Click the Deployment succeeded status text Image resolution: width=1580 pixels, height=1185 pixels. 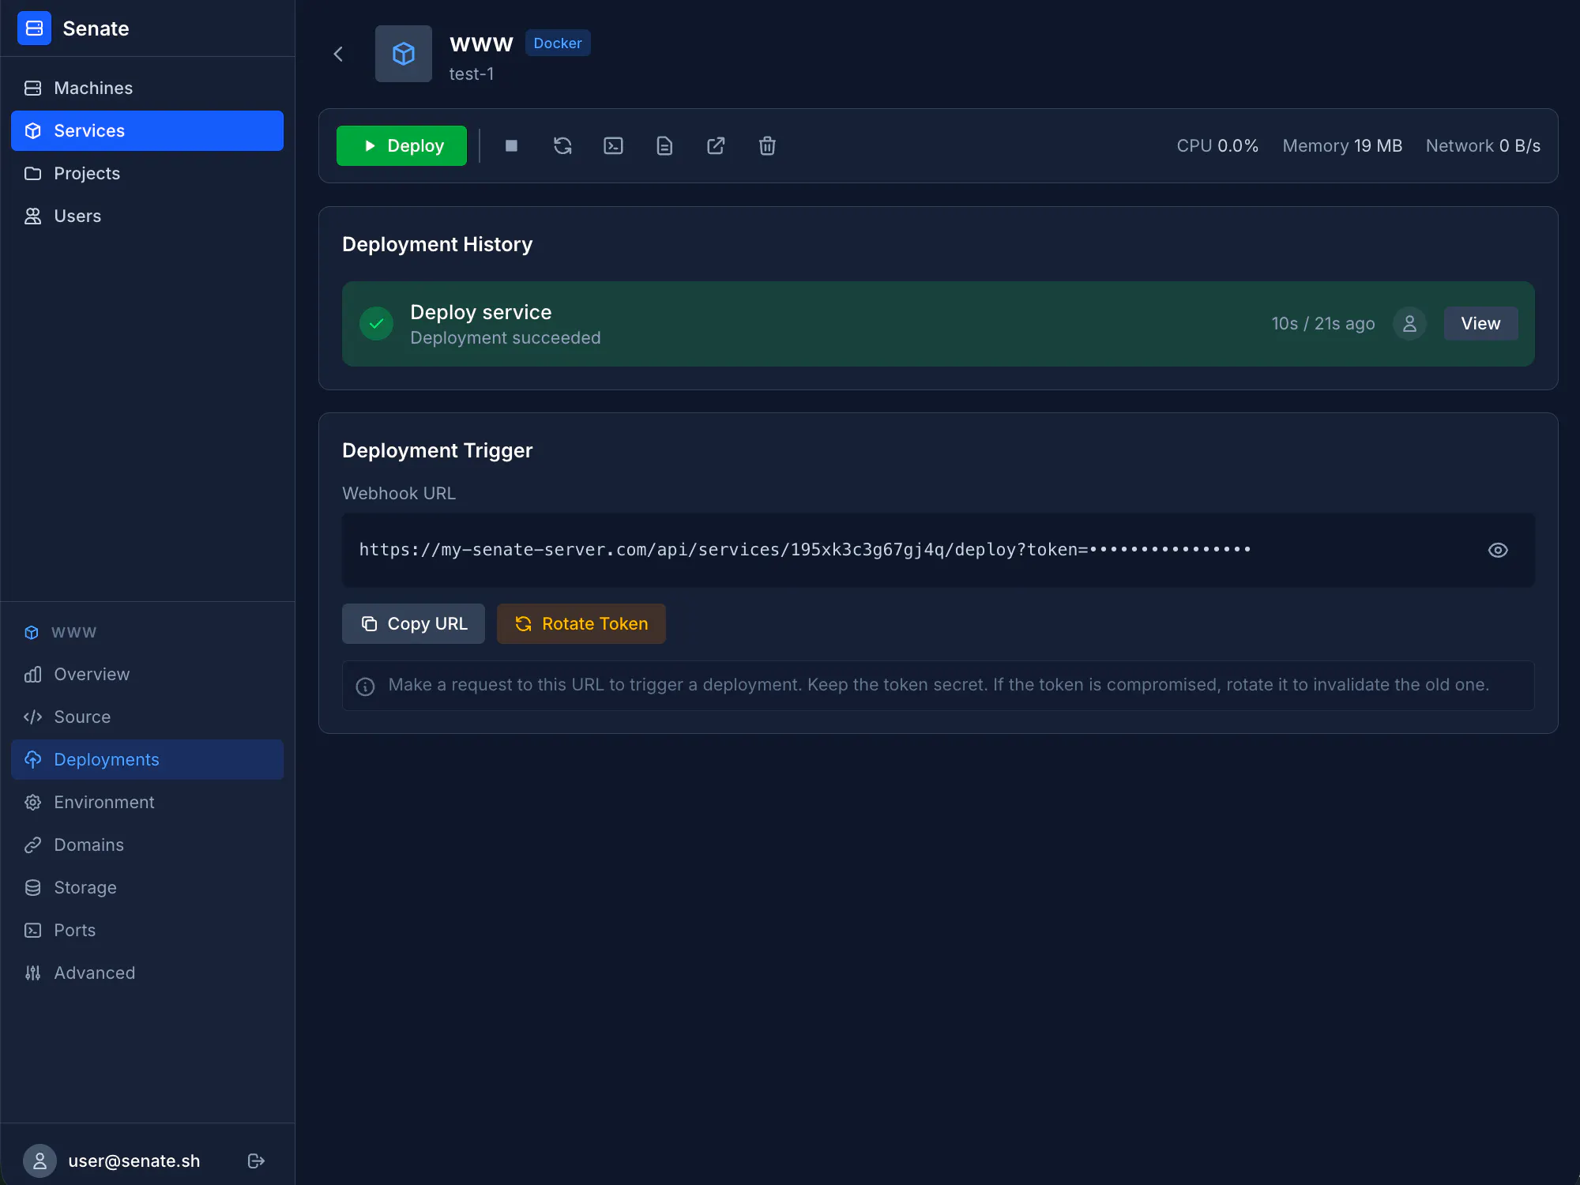(x=506, y=337)
